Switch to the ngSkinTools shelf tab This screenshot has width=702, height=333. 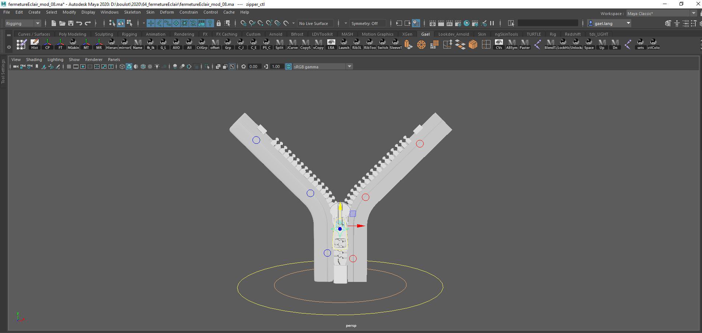coord(506,34)
